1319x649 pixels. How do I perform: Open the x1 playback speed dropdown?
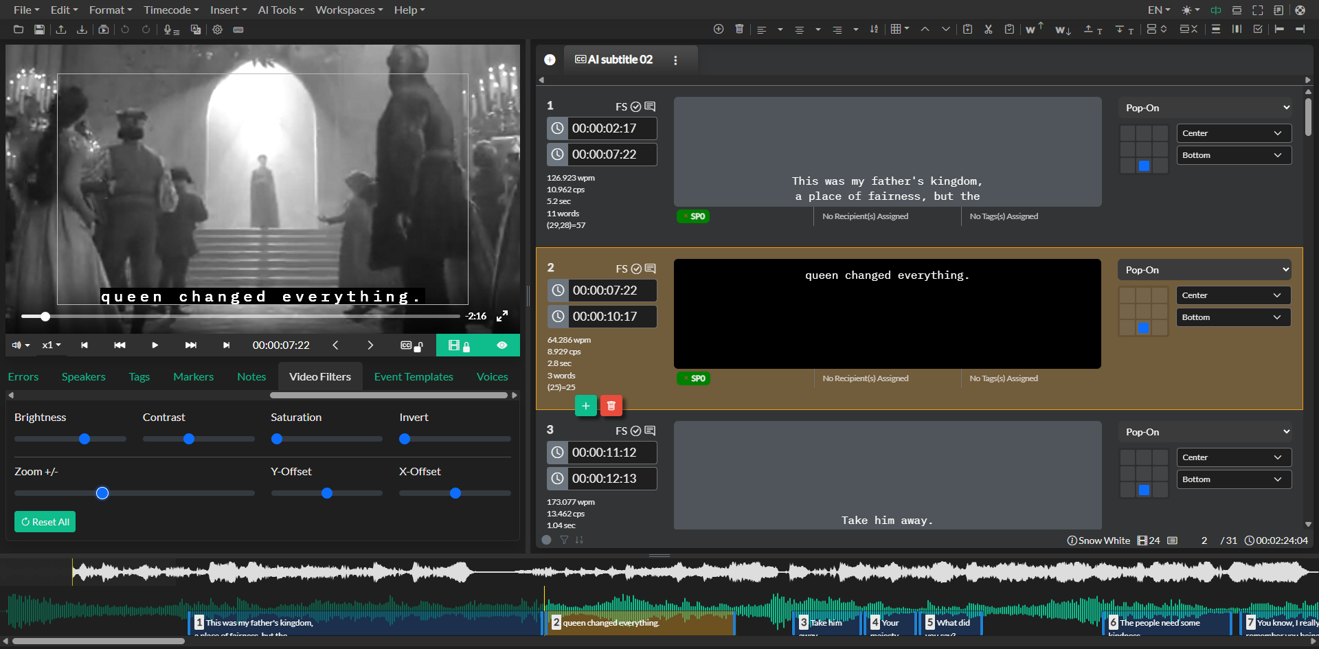(52, 345)
